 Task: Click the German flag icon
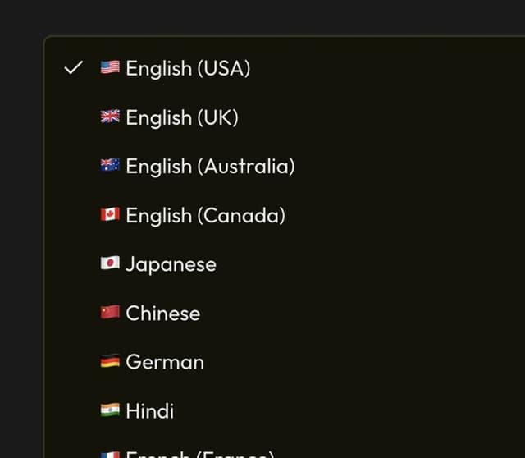[110, 361]
